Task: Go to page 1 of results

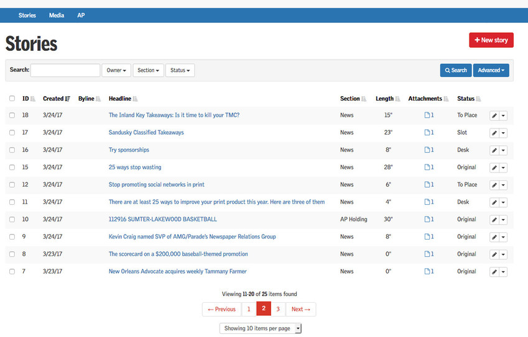Action: (x=249, y=309)
